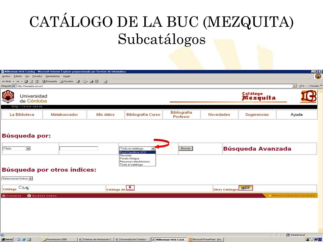
Task: Stop loading the page icon
Action: tap(26, 81)
